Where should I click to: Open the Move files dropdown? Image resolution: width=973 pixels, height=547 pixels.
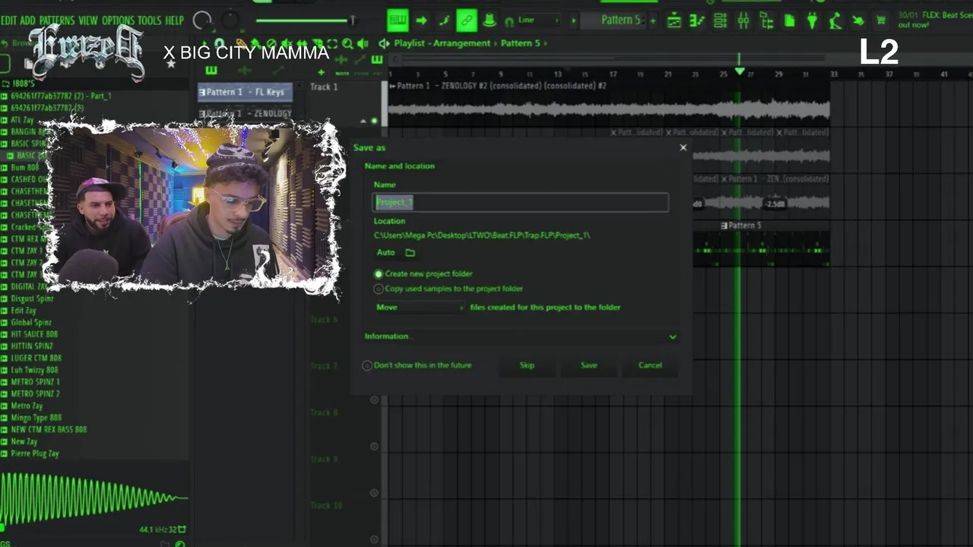pyautogui.click(x=420, y=308)
